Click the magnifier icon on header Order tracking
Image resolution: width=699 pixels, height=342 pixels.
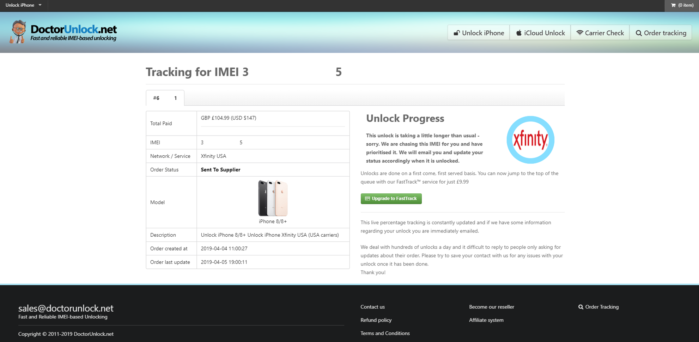click(x=639, y=33)
